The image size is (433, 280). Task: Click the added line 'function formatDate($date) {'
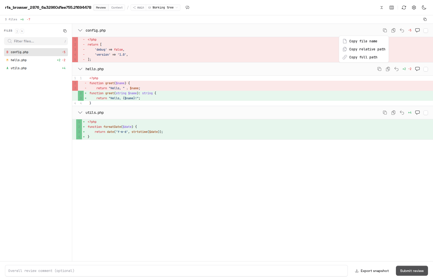tap(253, 127)
